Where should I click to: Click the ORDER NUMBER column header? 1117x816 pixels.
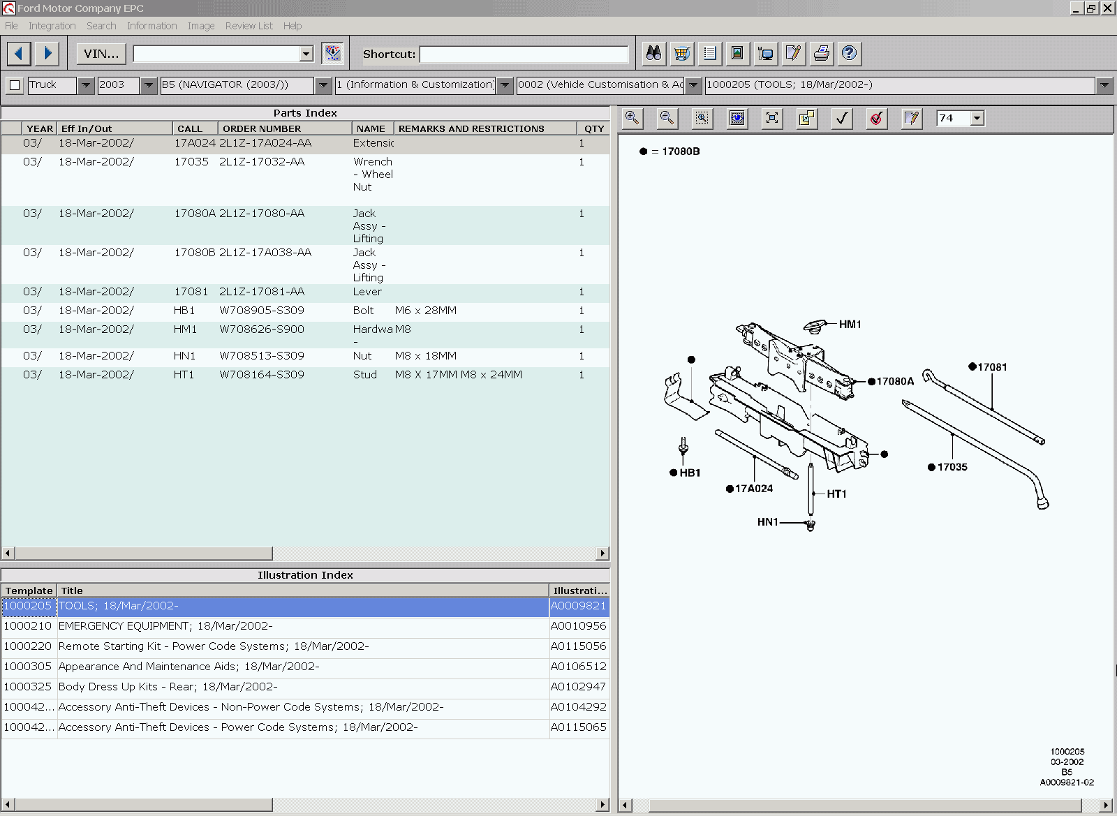coord(285,128)
